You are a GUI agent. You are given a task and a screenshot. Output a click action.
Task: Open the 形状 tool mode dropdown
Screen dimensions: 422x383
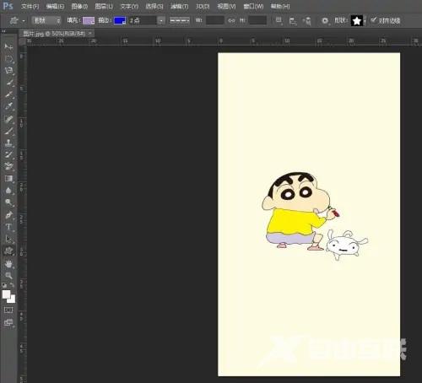pos(46,20)
